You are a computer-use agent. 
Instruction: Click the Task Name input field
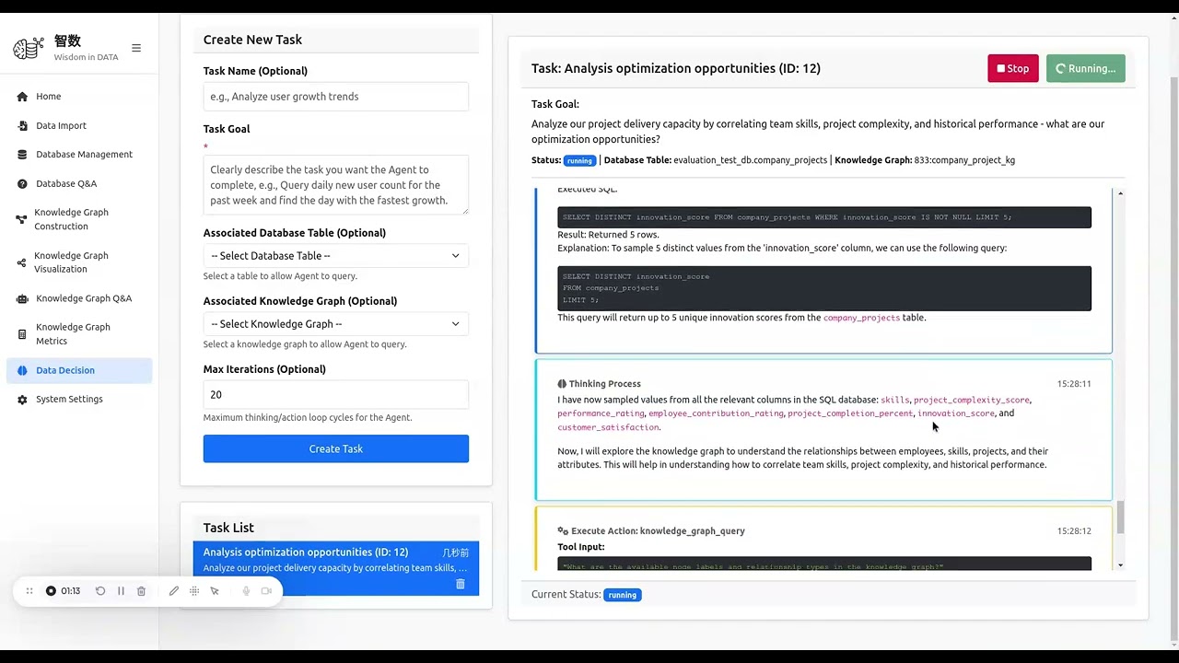click(336, 97)
